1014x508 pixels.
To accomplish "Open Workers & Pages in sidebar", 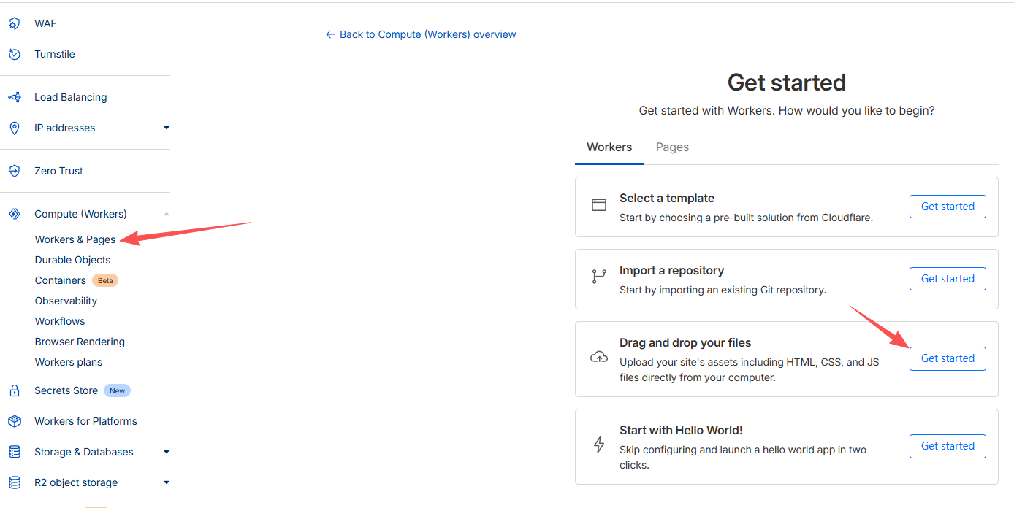I will coord(75,239).
